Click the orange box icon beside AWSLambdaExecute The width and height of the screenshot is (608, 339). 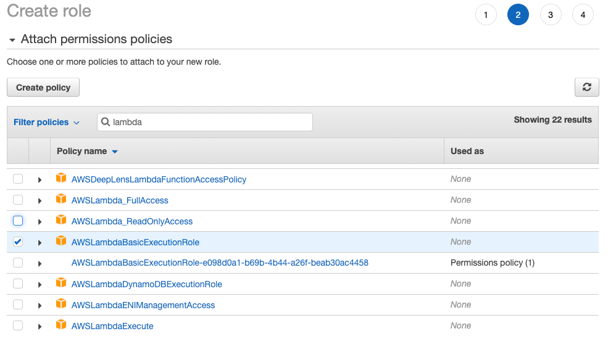61,324
